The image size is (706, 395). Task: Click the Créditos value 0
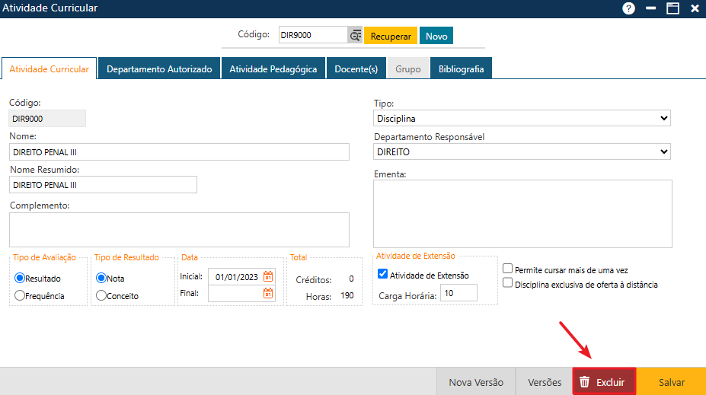tap(351, 279)
